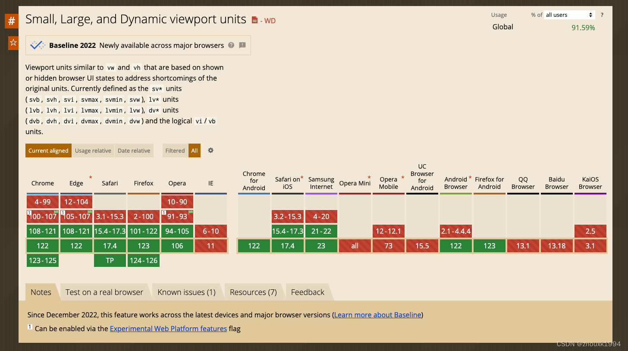Star this feature as favorite

pos(13,43)
